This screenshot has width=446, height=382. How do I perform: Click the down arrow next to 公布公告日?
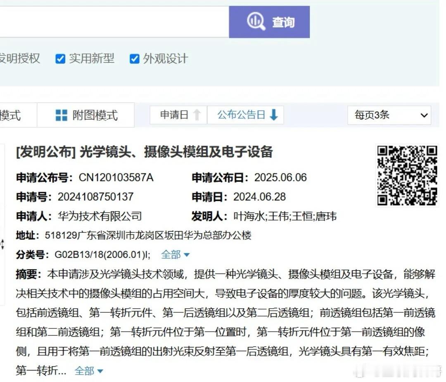click(274, 115)
